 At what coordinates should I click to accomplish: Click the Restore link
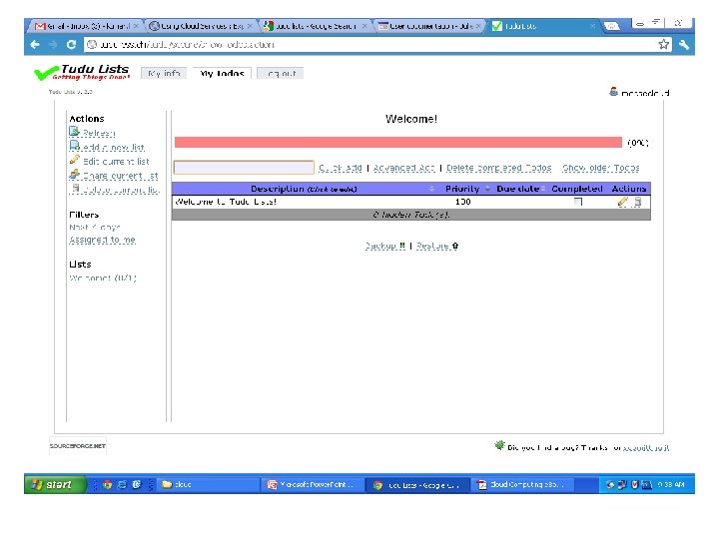(x=437, y=247)
